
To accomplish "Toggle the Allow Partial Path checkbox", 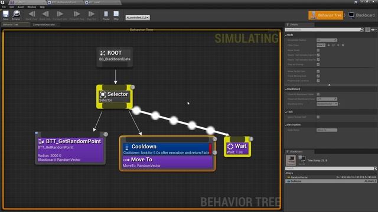I will pos(318,71).
